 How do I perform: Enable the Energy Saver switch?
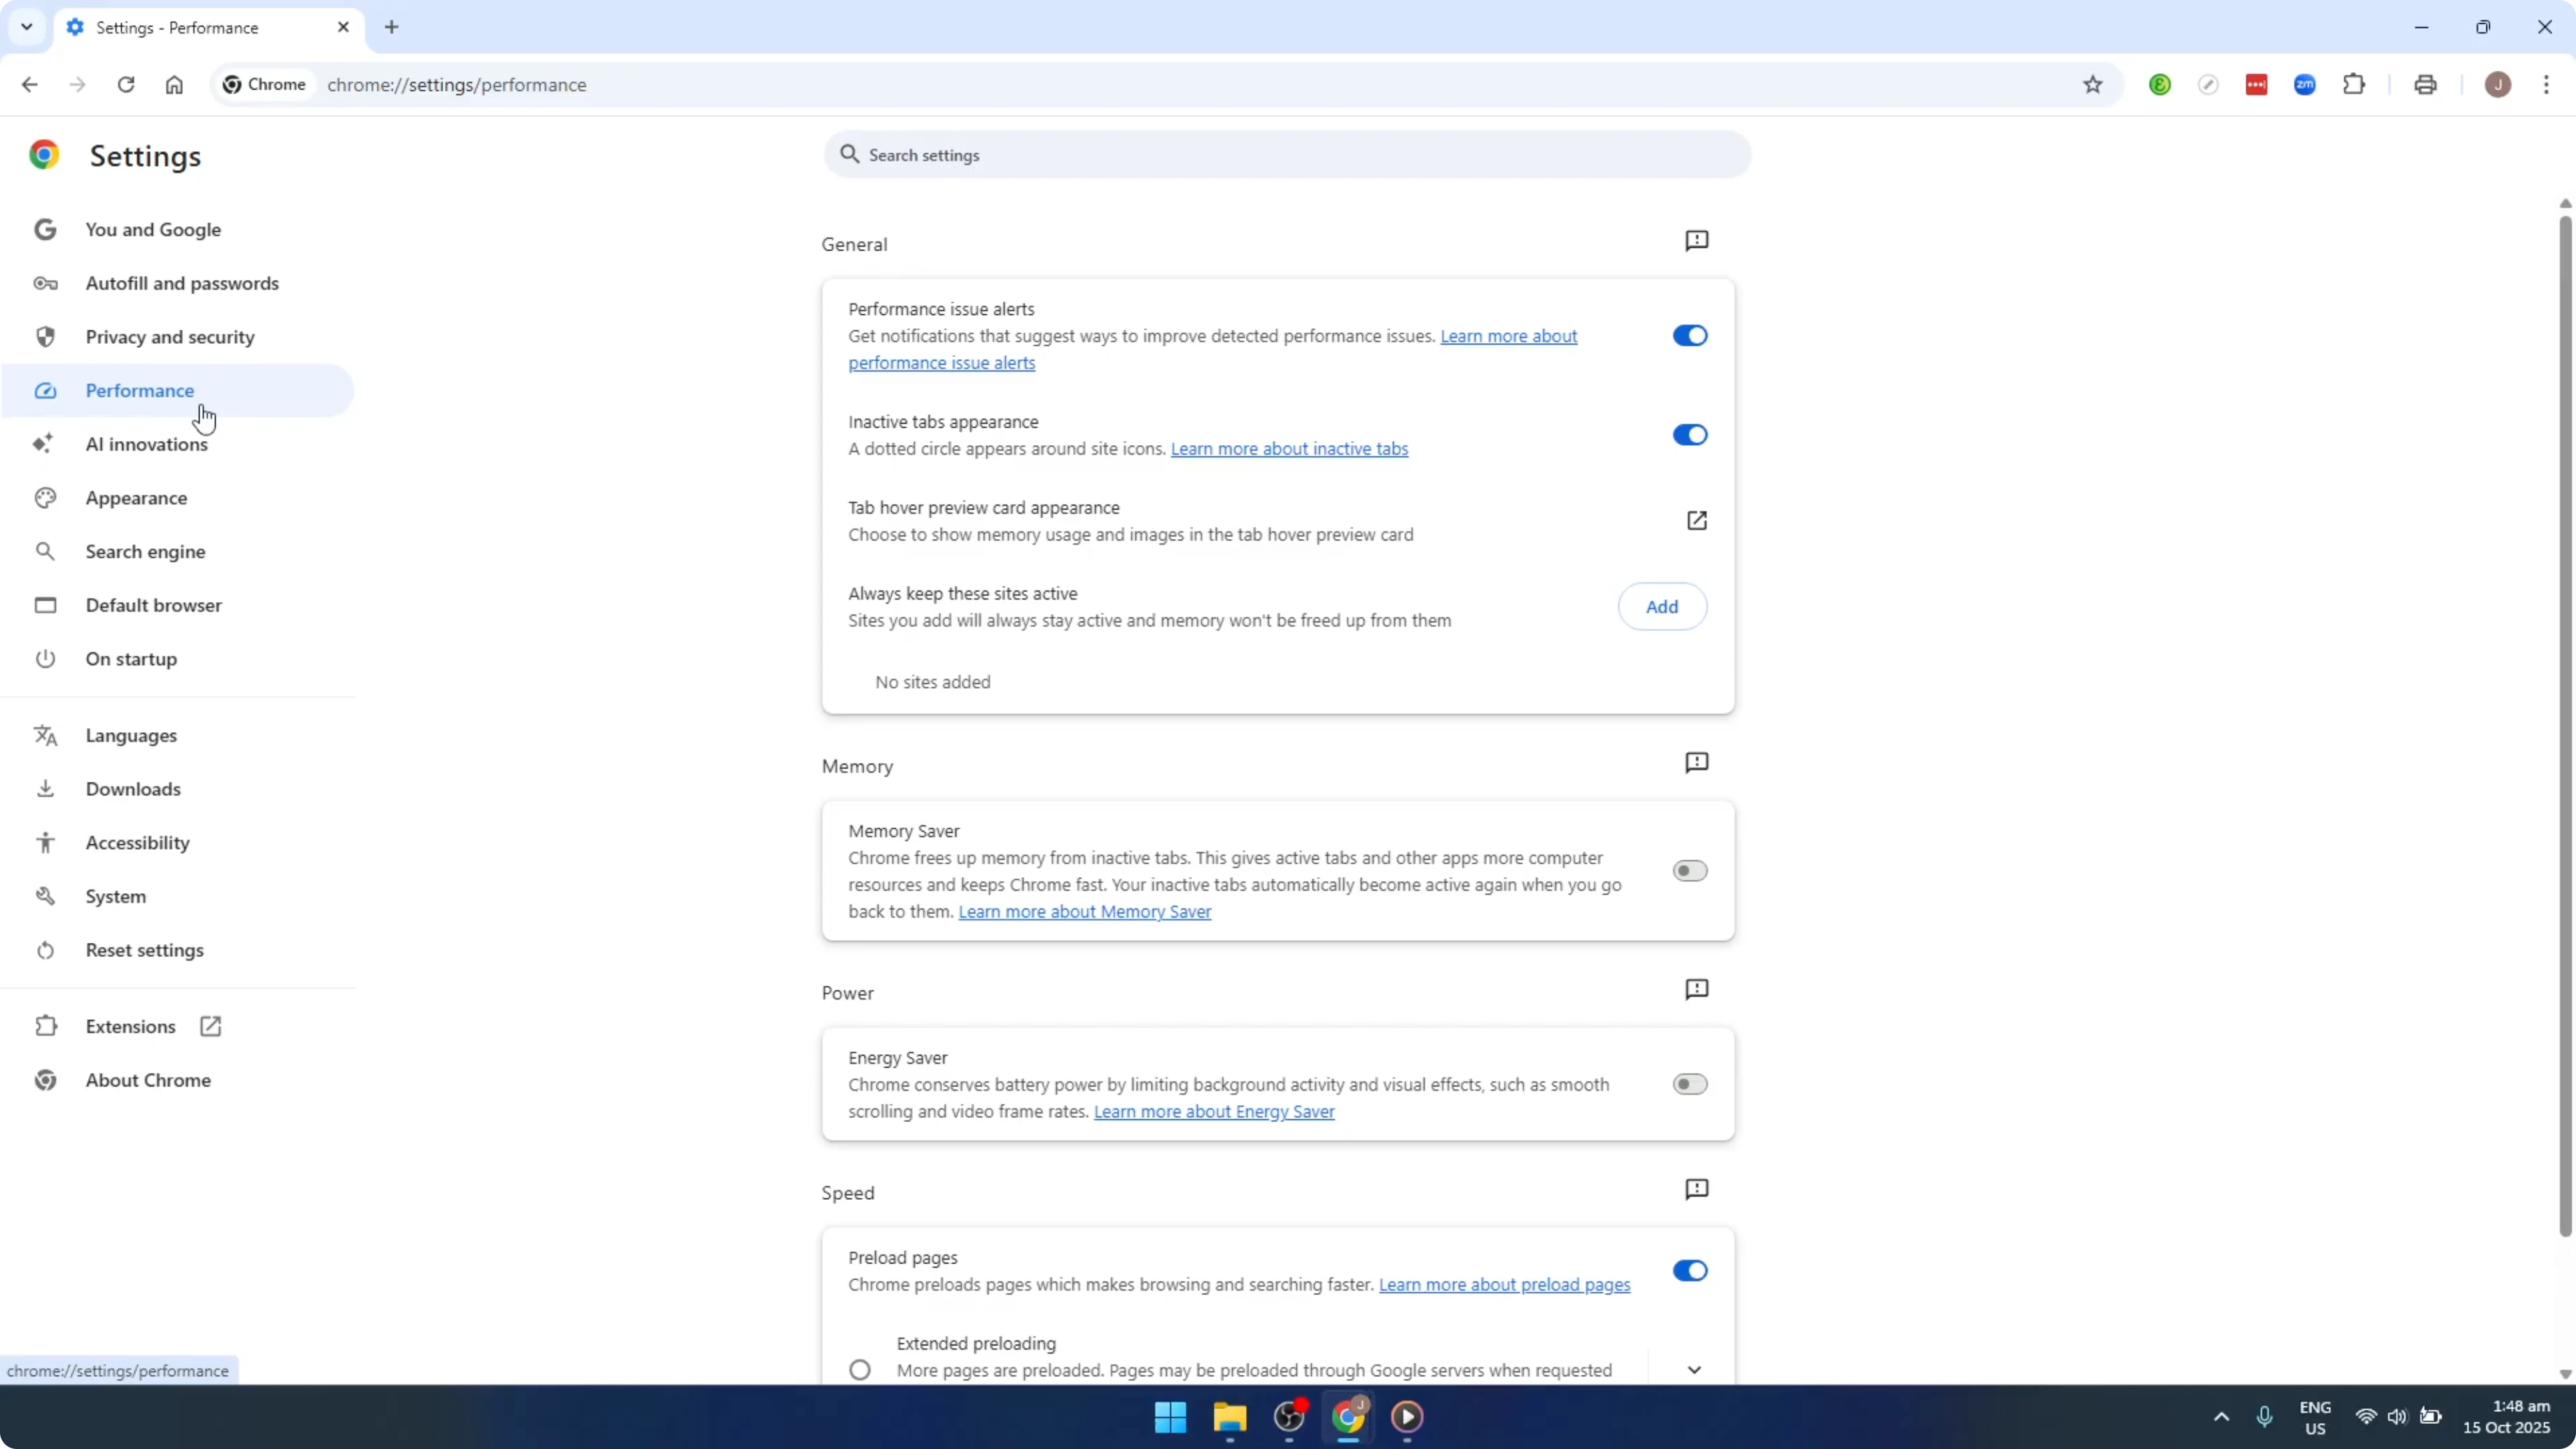pos(1690,1084)
